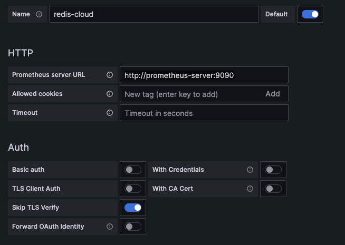Screen dimensions: 345x245
Task: Click the Timeout info icon
Action: [110, 113]
